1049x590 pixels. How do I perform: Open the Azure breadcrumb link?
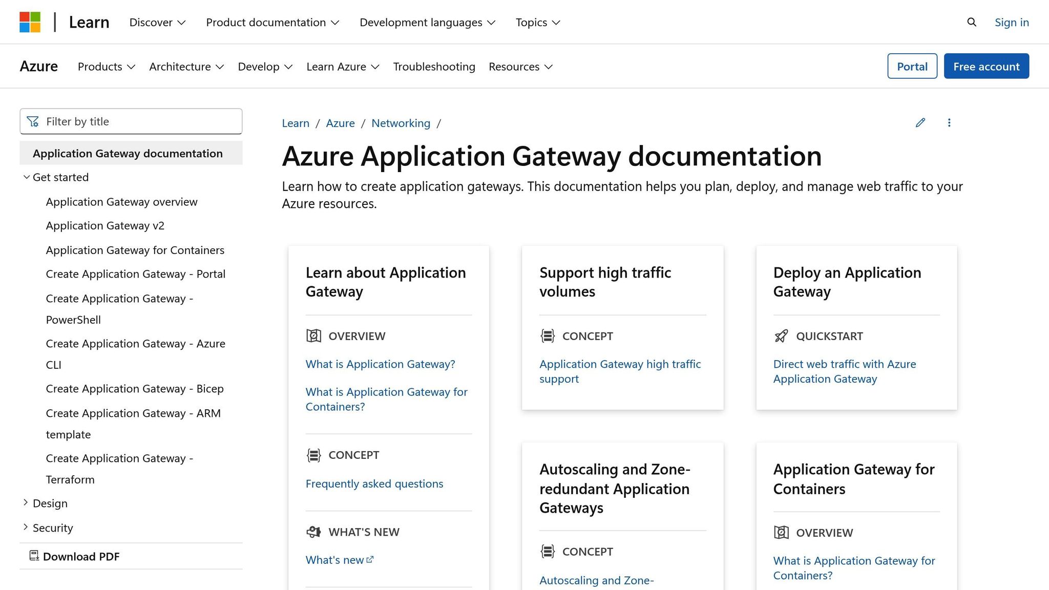click(340, 123)
